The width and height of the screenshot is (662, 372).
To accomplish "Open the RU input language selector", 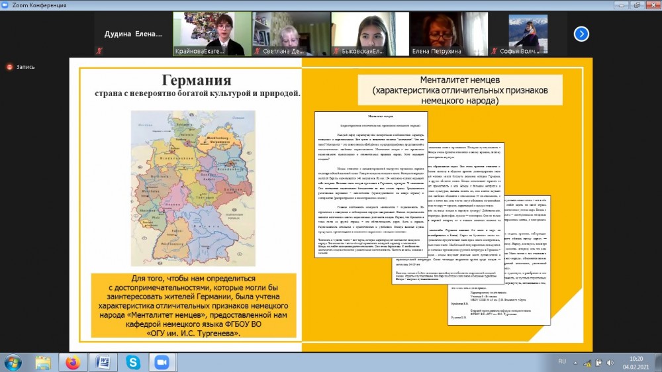I will 562,362.
